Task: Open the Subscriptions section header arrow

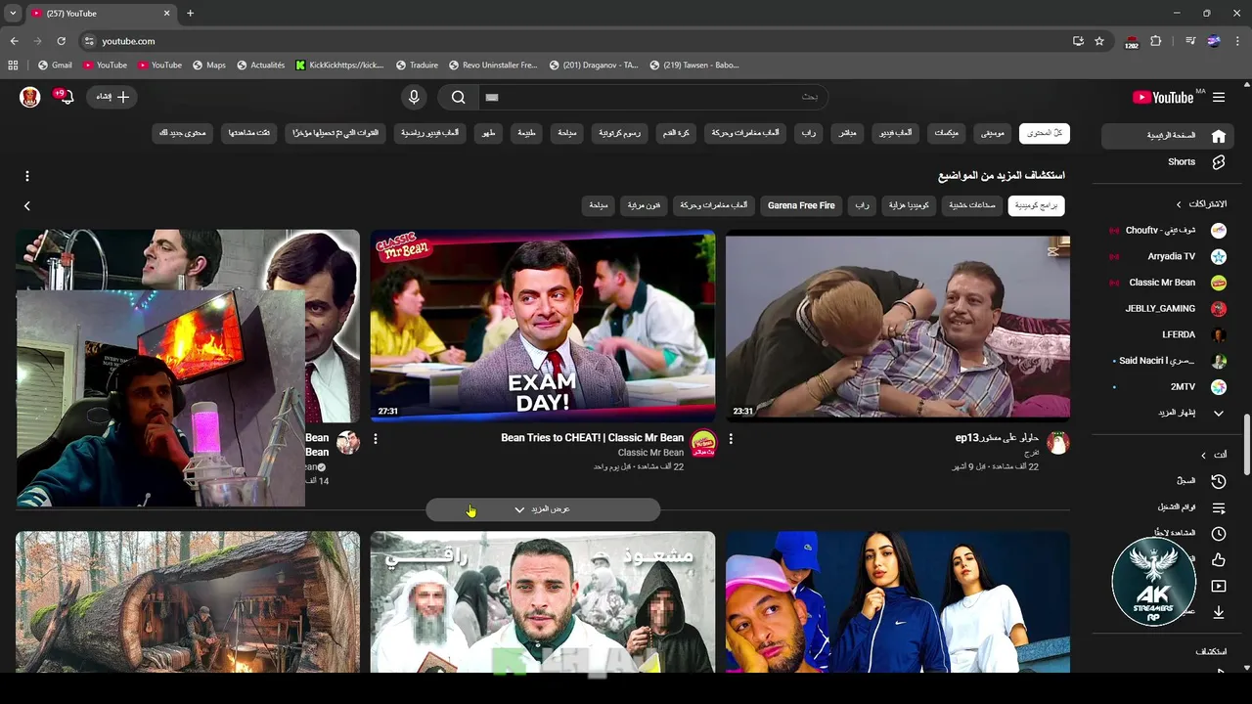Action: point(1179,204)
